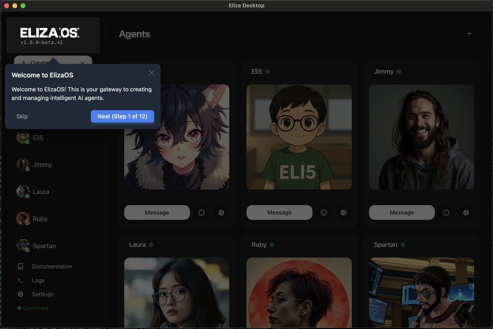This screenshot has width=493, height=329.
Task: Click the Documentation book icon
Action: tap(20, 267)
